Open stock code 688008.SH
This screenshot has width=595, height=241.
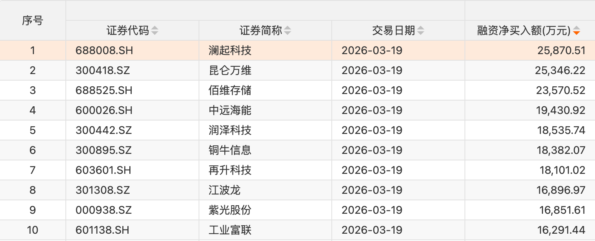coord(105,50)
